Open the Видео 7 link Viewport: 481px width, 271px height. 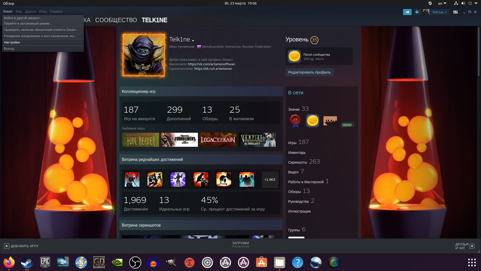point(296,172)
